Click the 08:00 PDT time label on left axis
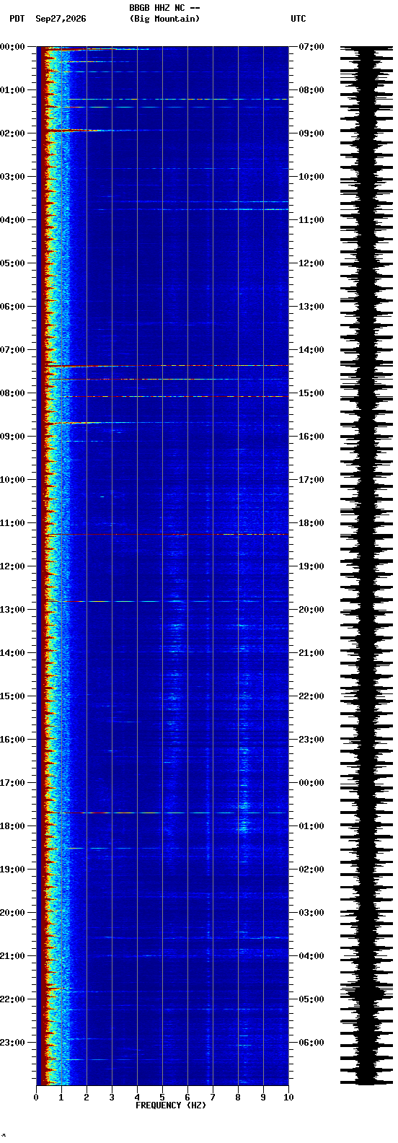The image size is (398, 1143). 13,393
